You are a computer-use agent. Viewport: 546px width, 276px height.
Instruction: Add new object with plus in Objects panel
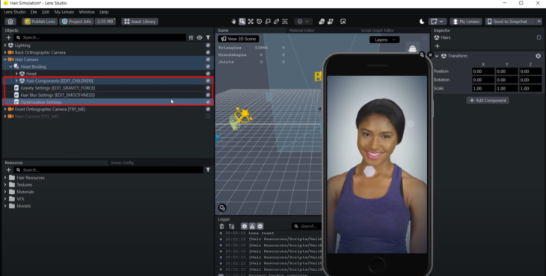pyautogui.click(x=9, y=37)
